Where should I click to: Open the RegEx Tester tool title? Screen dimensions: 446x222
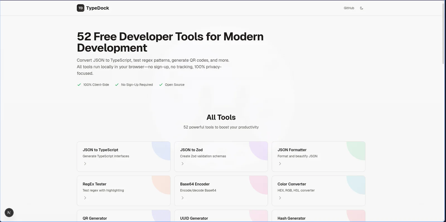point(94,184)
